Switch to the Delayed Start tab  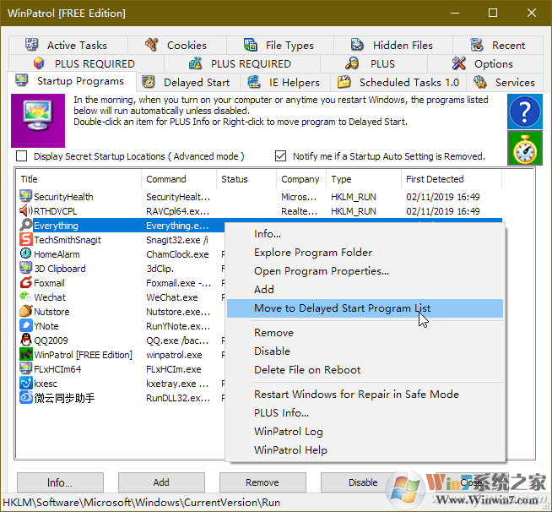click(x=188, y=83)
